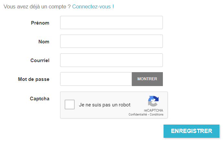Screen dimensions: 223x143
Task: Click the 'reCAPTCHA' caption under the logo
Action: 154,110
